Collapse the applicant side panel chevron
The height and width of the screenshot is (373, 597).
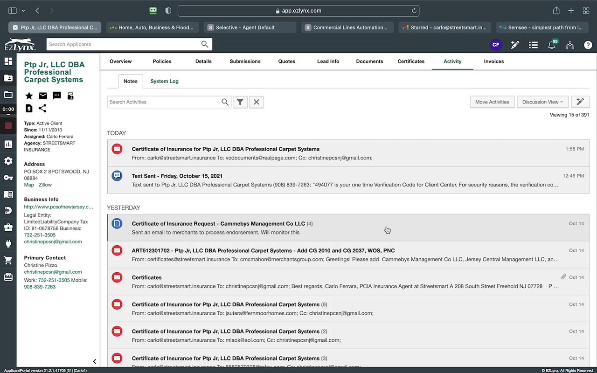pos(94,361)
